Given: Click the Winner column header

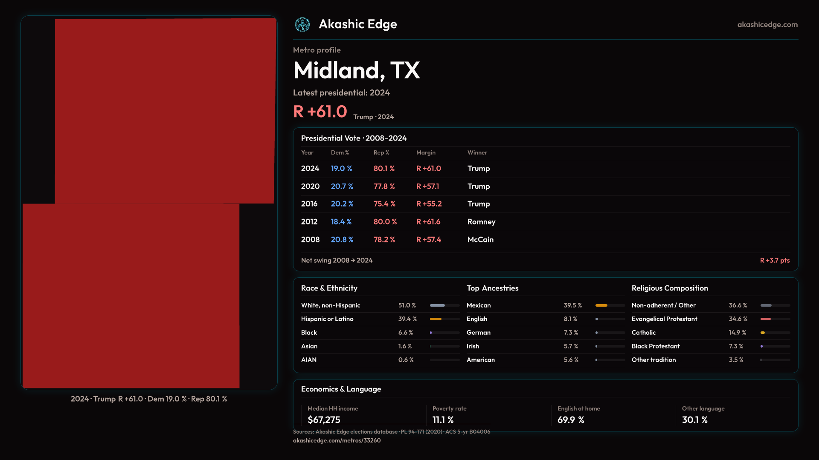Looking at the screenshot, I should click(477, 152).
